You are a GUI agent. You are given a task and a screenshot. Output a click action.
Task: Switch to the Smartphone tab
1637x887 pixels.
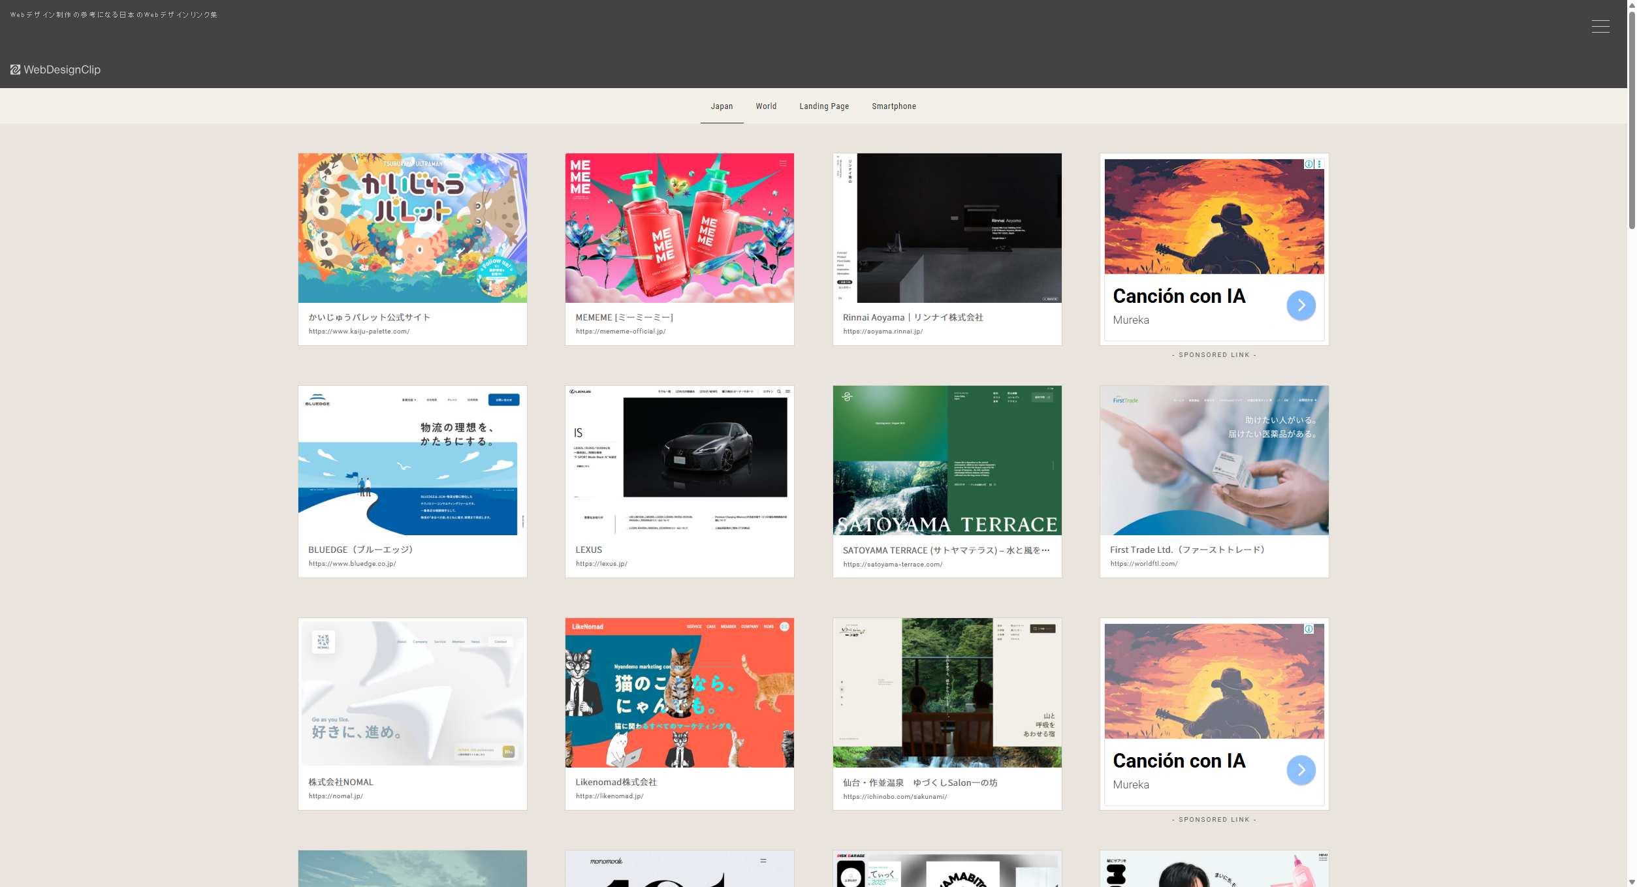[893, 106]
